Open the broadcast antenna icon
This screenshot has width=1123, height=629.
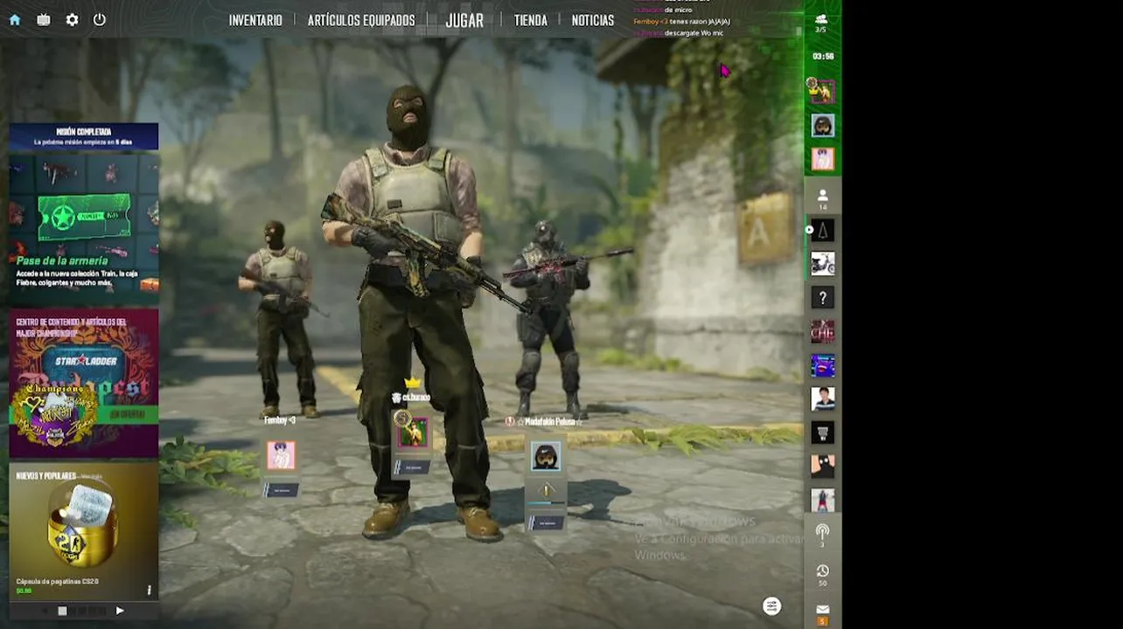[x=822, y=535]
